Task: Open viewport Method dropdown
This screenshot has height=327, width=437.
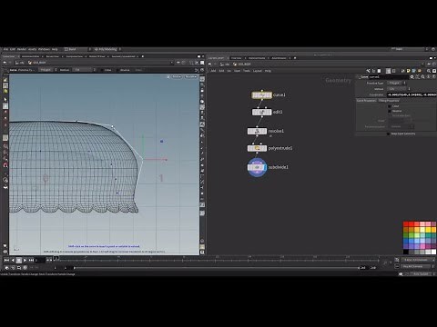Action: click(85, 70)
